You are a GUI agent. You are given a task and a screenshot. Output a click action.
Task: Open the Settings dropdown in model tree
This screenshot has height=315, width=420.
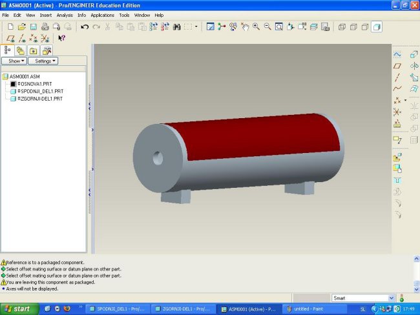(x=43, y=61)
